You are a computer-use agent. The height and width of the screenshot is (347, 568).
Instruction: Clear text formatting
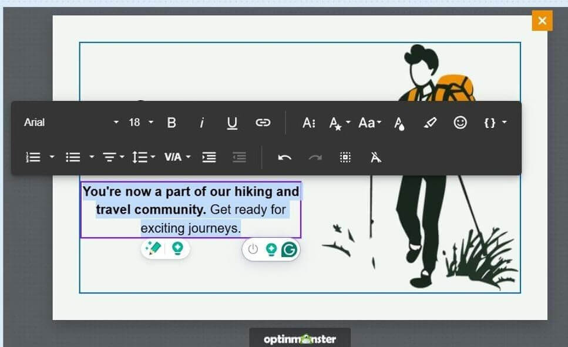point(376,157)
